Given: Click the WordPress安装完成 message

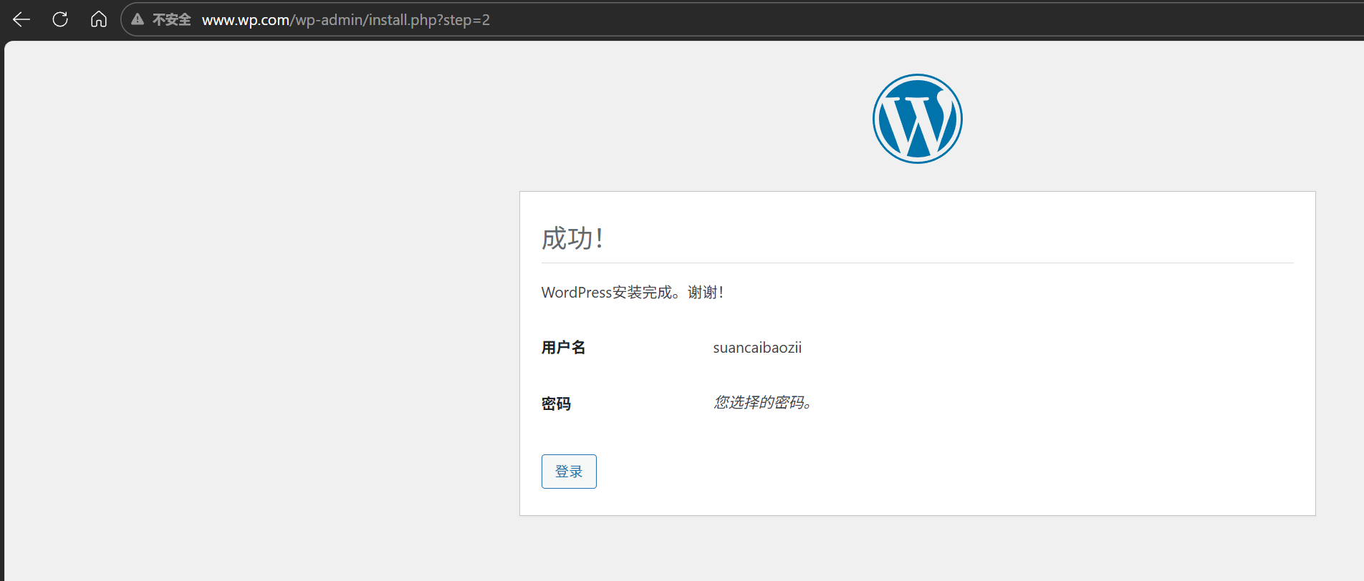Looking at the screenshot, I should coord(632,292).
